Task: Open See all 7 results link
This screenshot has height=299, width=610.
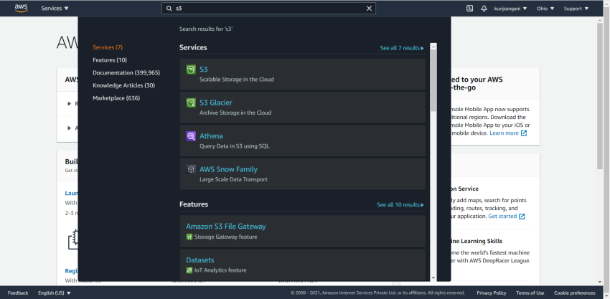Action: (x=402, y=48)
